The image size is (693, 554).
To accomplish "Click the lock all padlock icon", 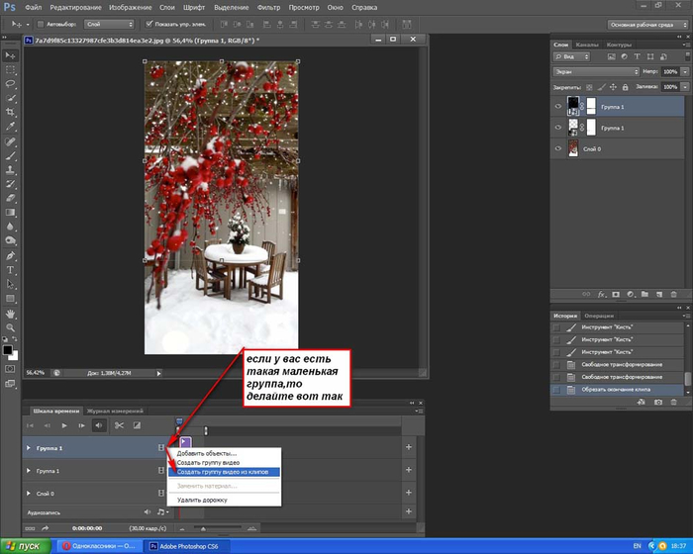I will [625, 87].
